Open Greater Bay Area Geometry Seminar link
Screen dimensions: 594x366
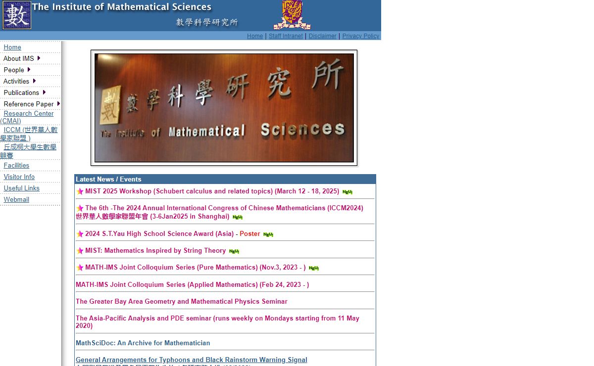click(x=181, y=301)
